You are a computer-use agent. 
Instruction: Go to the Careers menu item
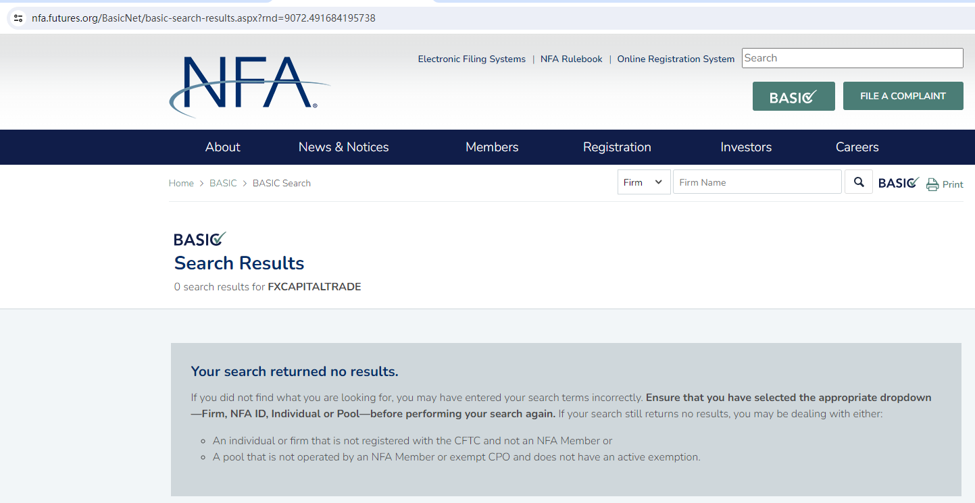pyautogui.click(x=857, y=147)
